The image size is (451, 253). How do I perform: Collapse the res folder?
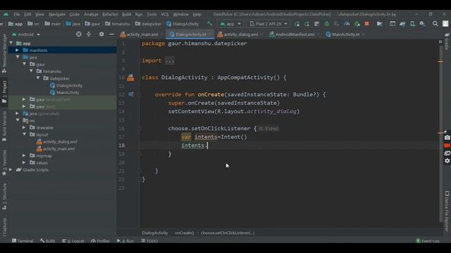[x=18, y=120]
